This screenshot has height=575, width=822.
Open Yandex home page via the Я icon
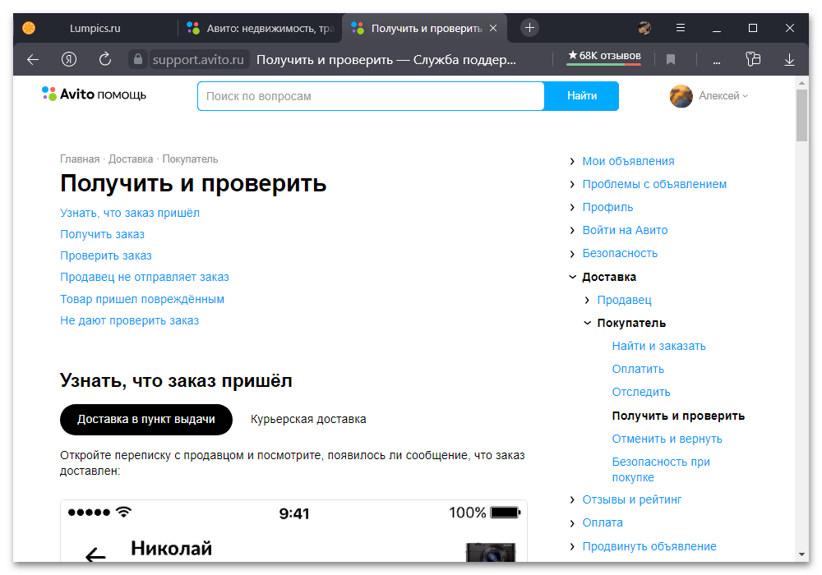[x=69, y=59]
